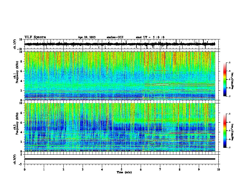Click the 'ch.3(V)' axis label
The image size is (246, 190).
click(15, 159)
